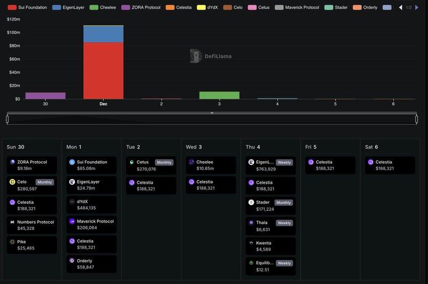Click the red Sui Foundation bar segment
Screen dimensions: 428x284
(x=103, y=70)
